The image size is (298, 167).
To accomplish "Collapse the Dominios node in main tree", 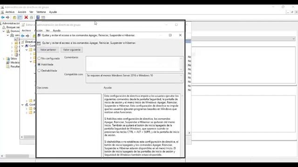I will click(x=4, y=31).
